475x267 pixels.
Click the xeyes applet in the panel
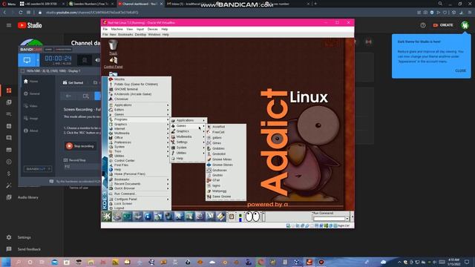click(252, 217)
